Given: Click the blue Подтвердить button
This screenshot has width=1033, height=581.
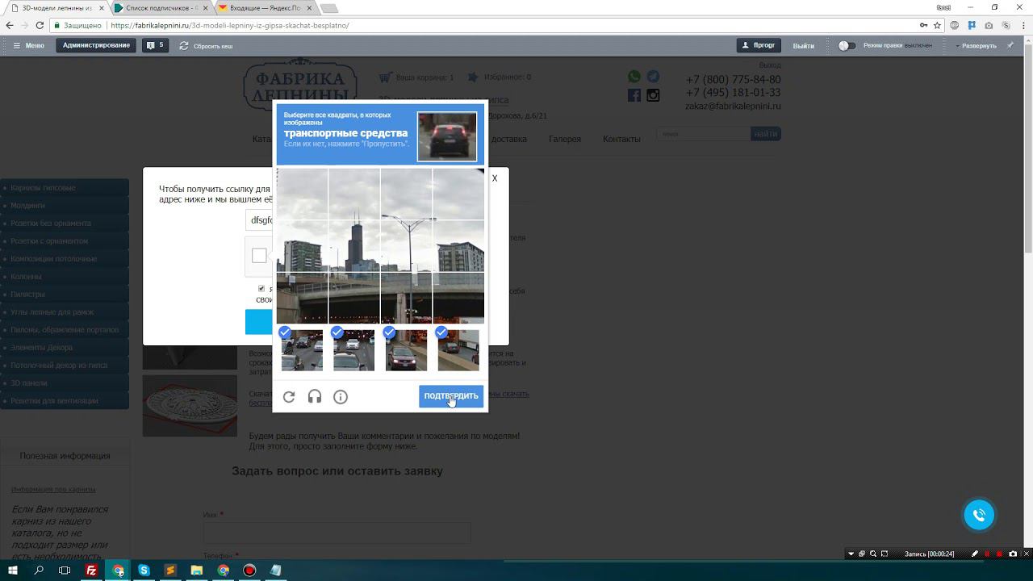Looking at the screenshot, I should [451, 396].
